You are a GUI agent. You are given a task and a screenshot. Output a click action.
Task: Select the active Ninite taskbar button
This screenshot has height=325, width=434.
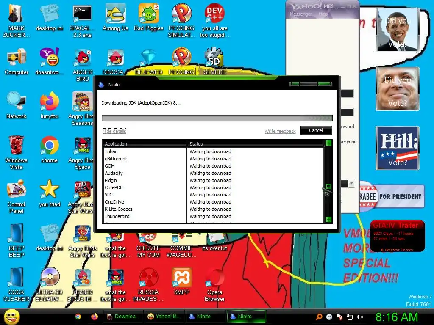click(246, 317)
